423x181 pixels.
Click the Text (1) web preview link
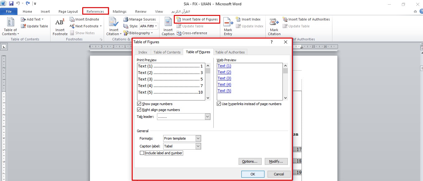[224, 66]
